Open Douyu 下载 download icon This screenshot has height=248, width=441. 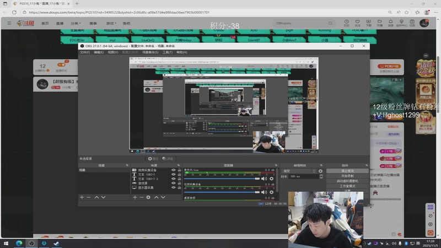click(x=368, y=23)
